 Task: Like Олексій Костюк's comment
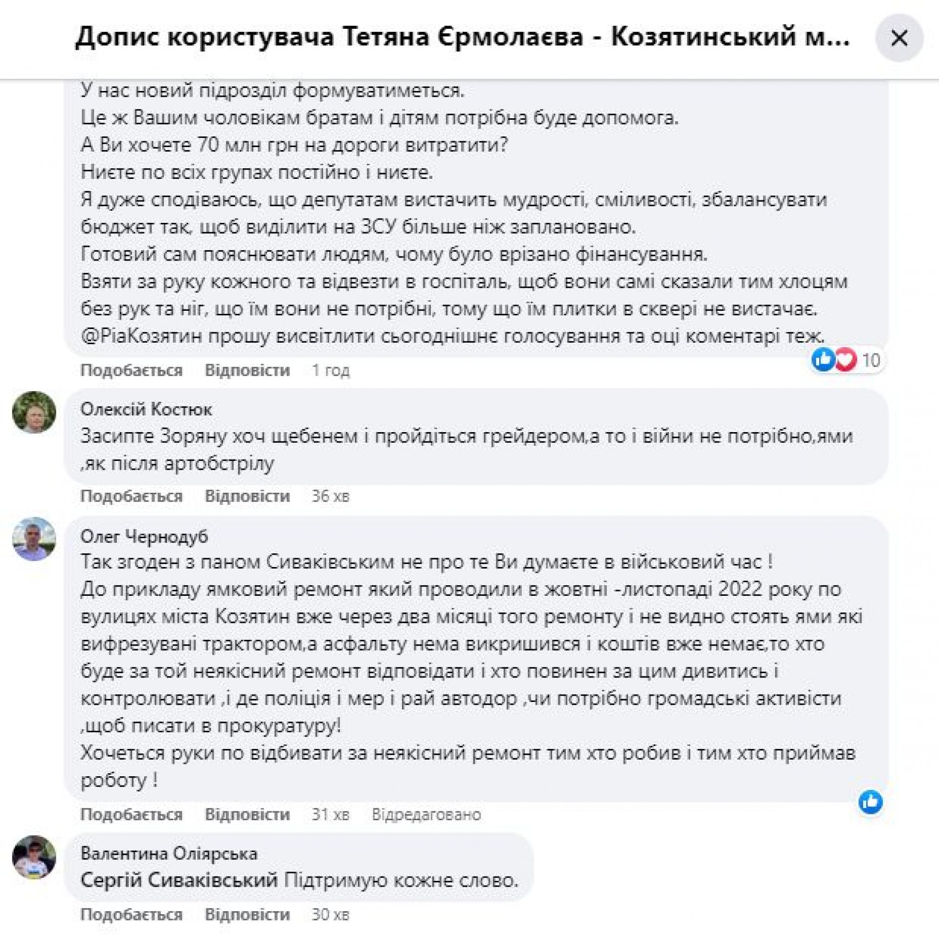[131, 496]
